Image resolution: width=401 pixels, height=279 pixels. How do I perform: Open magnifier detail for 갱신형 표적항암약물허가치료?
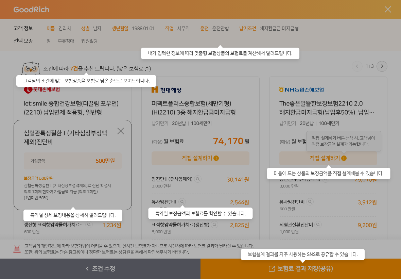[89, 225]
